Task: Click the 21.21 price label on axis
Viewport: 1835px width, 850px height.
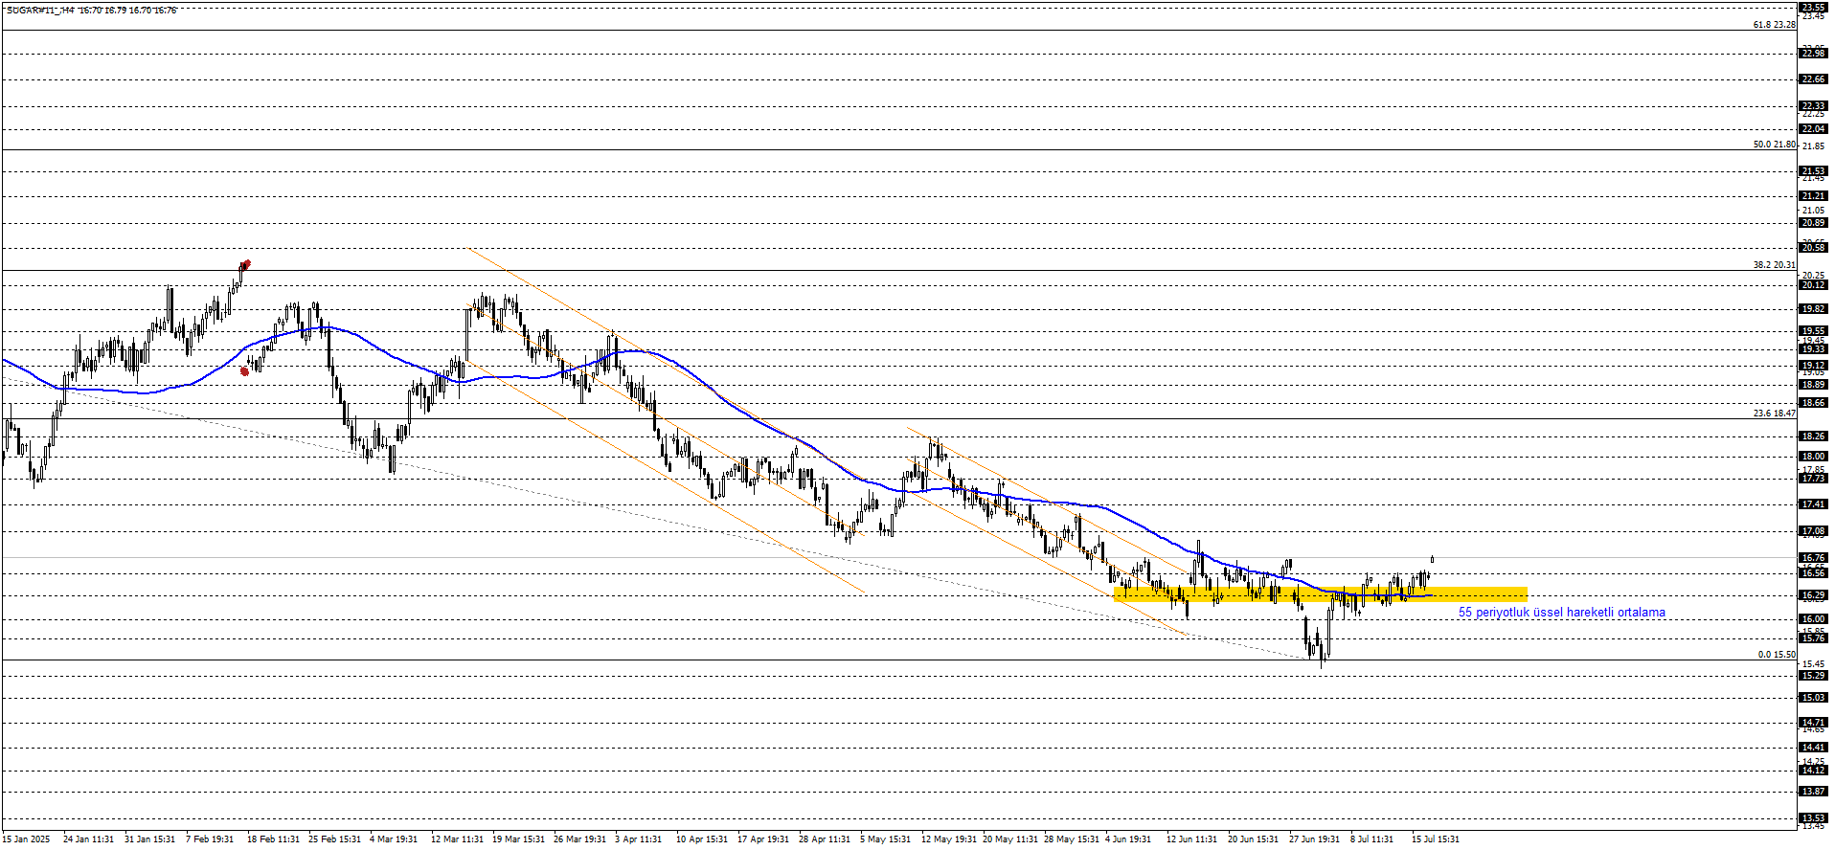Action: click(1813, 196)
